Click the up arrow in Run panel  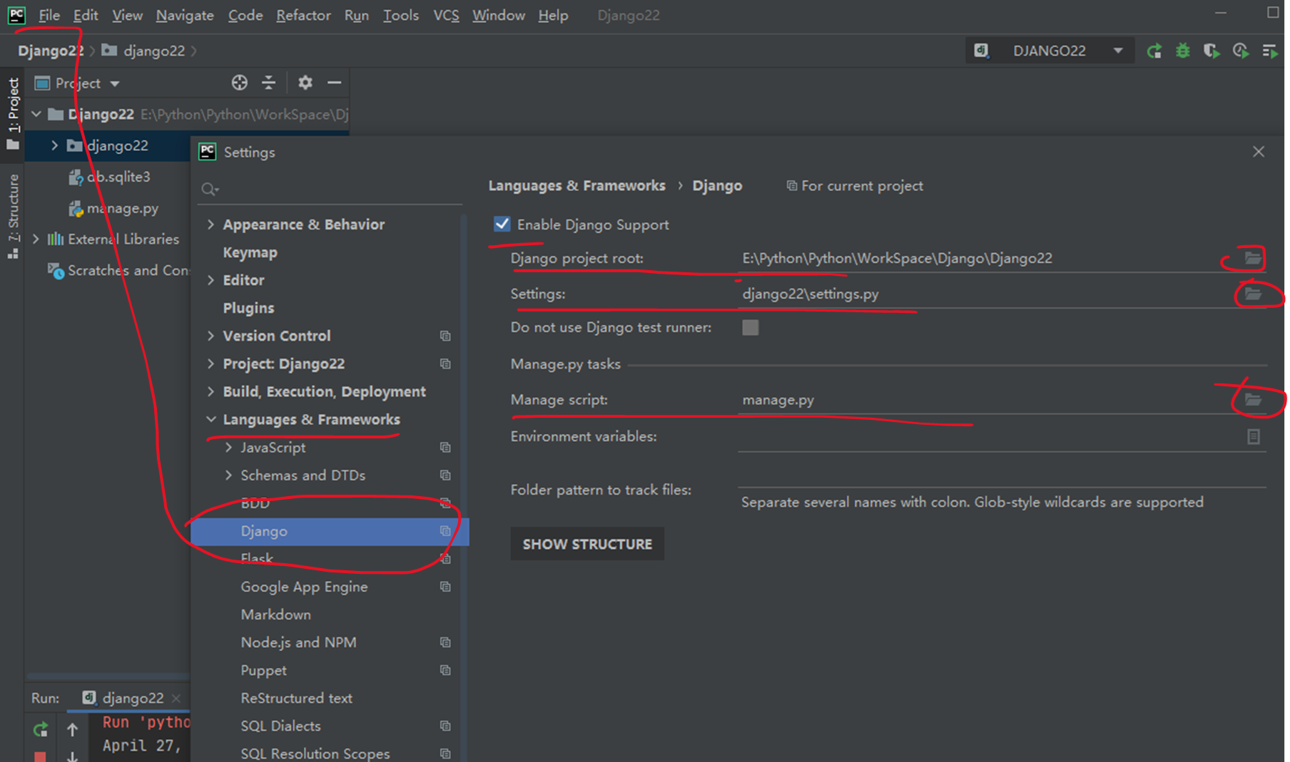(72, 729)
